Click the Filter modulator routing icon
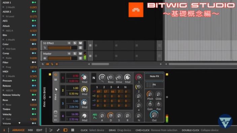The width and height of the screenshot is (237, 133). 34,62
